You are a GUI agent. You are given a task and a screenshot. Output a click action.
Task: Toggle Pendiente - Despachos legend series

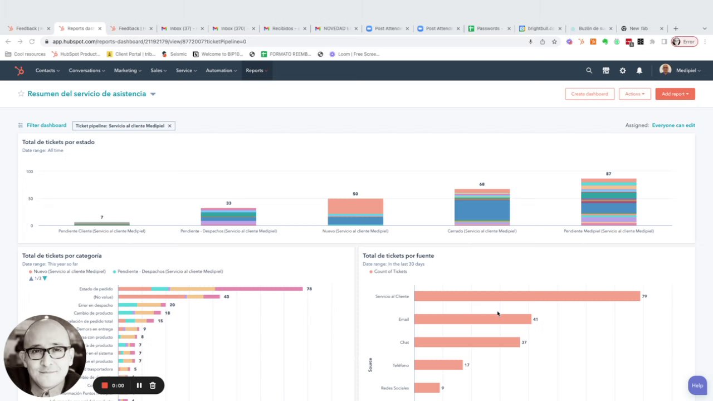point(168,271)
